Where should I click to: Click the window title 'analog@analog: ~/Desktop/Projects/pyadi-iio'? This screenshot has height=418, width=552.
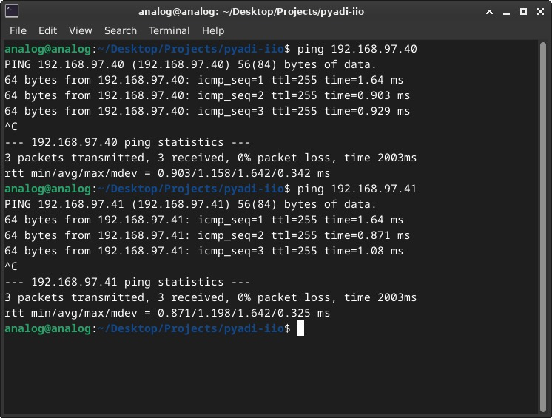point(251,12)
